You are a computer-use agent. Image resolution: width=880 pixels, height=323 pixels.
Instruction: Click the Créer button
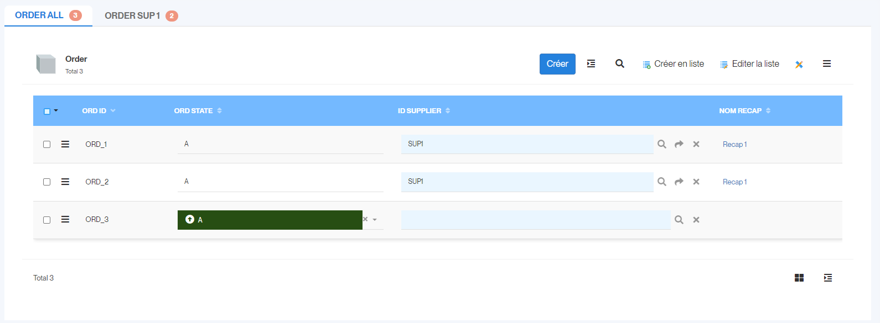pos(557,63)
